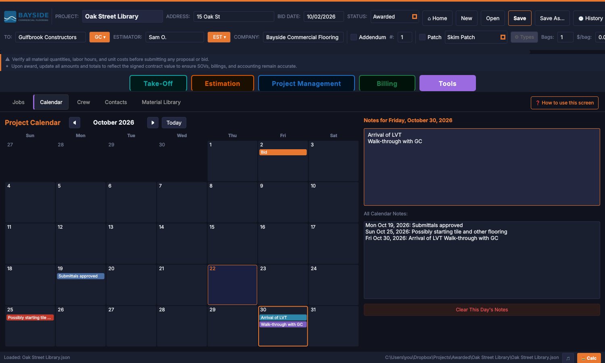This screenshot has width=605, height=363.
Task: Open the Status dropdown showing Awarded
Action: (x=394, y=17)
